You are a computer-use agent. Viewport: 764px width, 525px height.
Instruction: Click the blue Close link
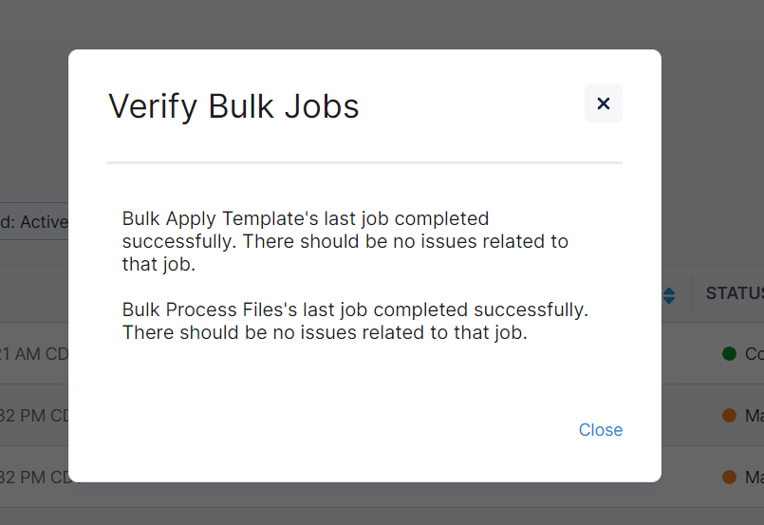[x=601, y=430]
